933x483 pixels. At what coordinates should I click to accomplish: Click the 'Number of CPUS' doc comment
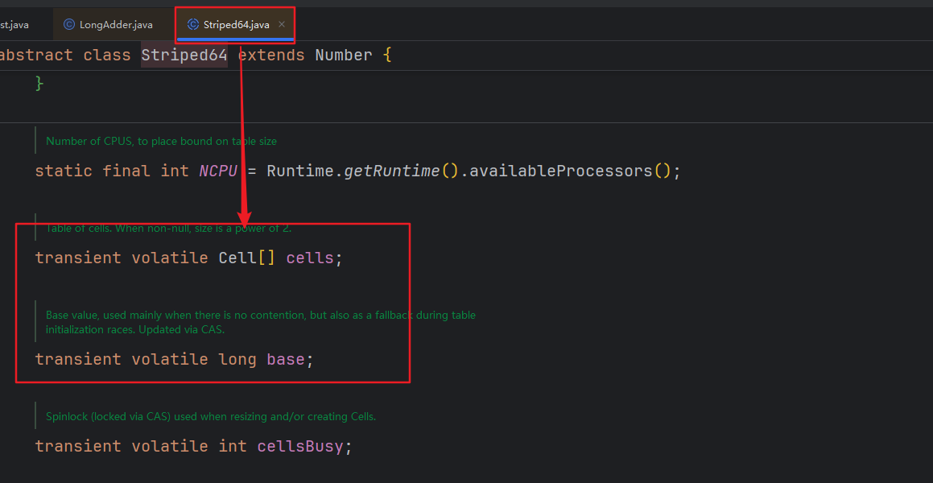161,141
